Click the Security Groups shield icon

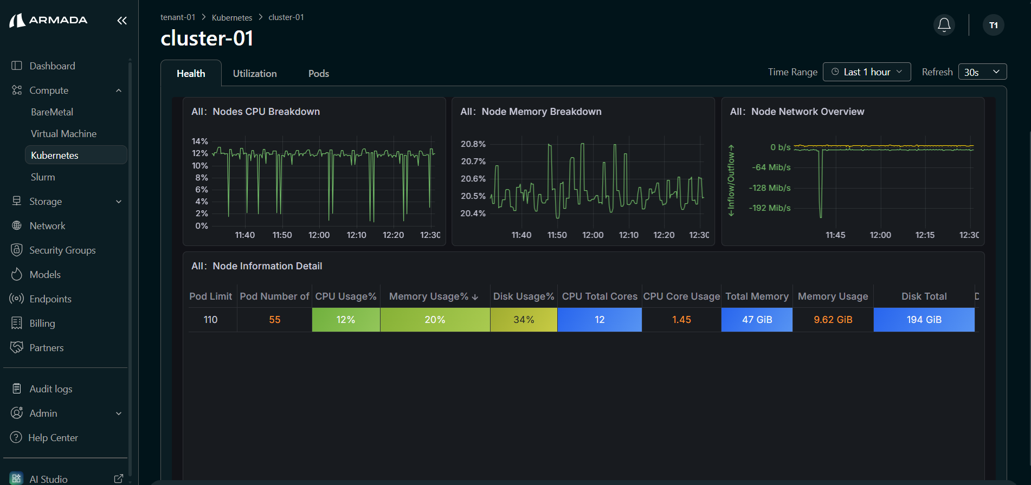pos(17,250)
